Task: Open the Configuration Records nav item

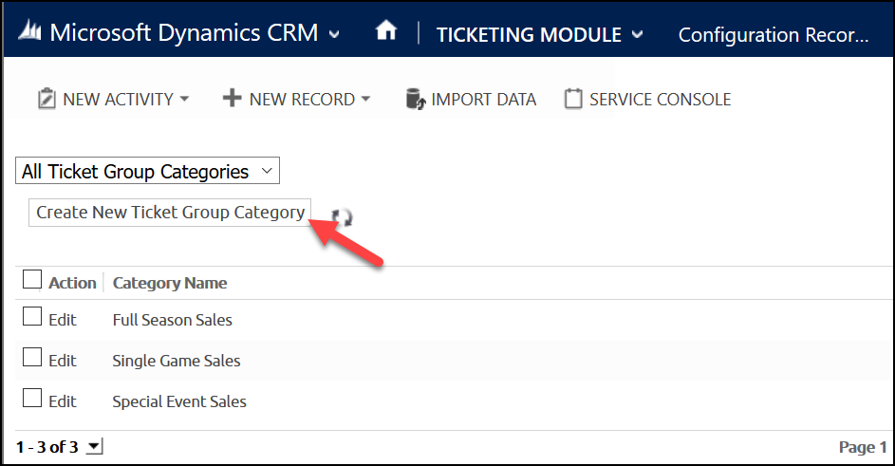Action: (x=774, y=35)
